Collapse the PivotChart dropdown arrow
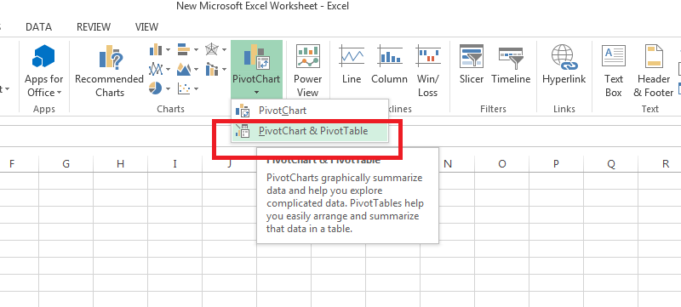 (257, 93)
